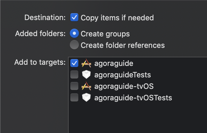
Task: Click the 'Add to targets:' label
Action: click(40, 62)
